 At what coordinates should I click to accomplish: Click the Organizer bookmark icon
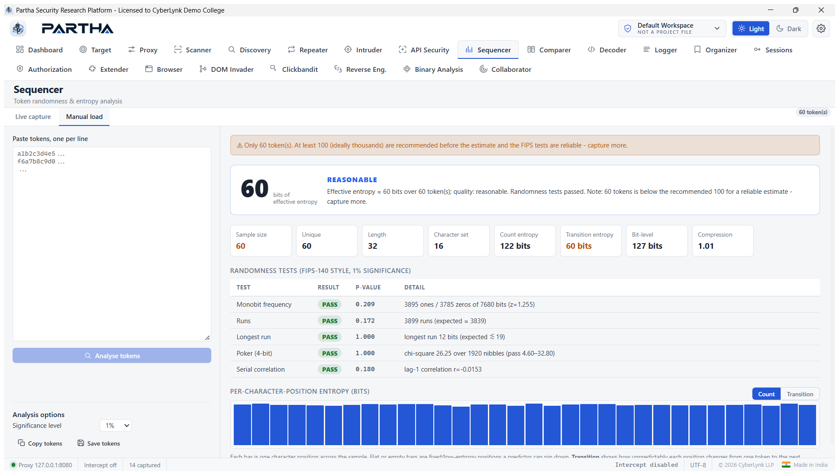tap(697, 50)
